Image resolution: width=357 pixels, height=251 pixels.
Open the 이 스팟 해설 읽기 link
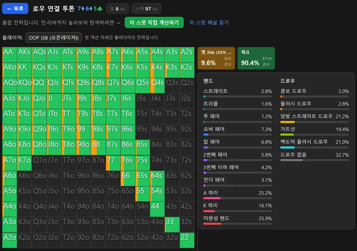pos(209,23)
